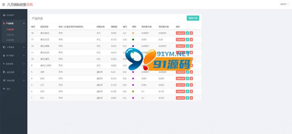Image resolution: width=292 pixels, height=134 pixels.
Task: Edit product 12 美元/英镑 with pencil icon
Action: [x=187, y=46]
